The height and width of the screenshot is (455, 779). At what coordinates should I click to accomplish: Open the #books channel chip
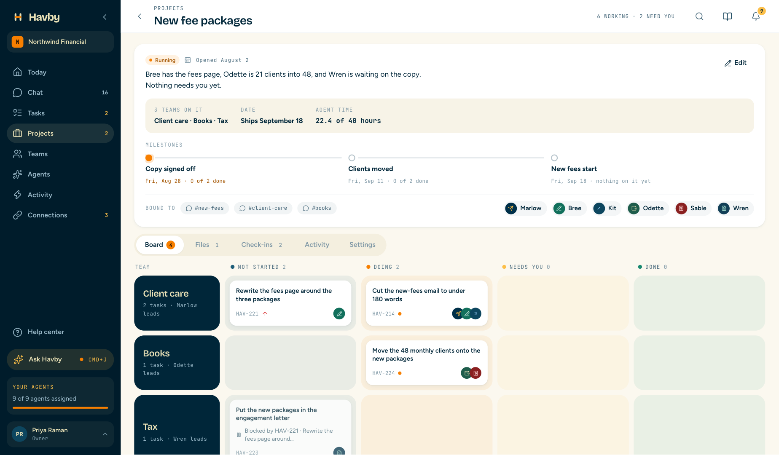[x=317, y=208]
